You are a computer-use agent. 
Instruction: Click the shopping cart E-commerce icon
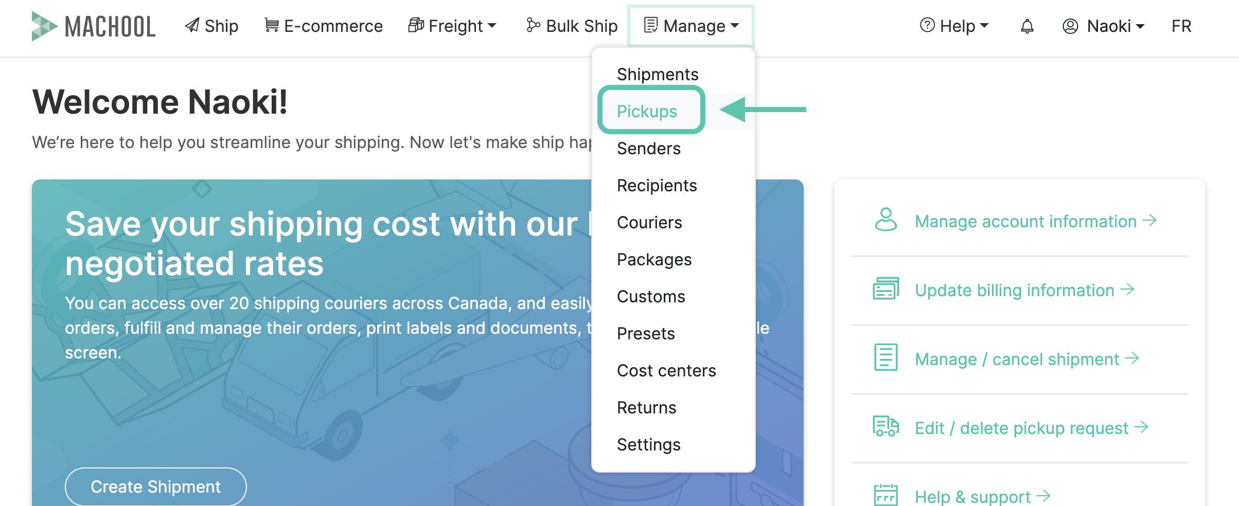point(271,25)
